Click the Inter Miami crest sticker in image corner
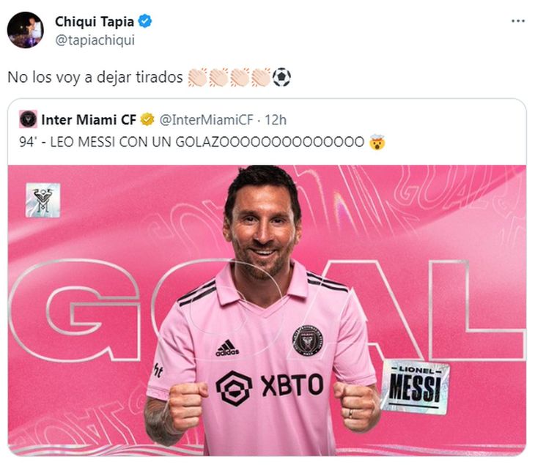Screen dimensions: 535x465 43,200
